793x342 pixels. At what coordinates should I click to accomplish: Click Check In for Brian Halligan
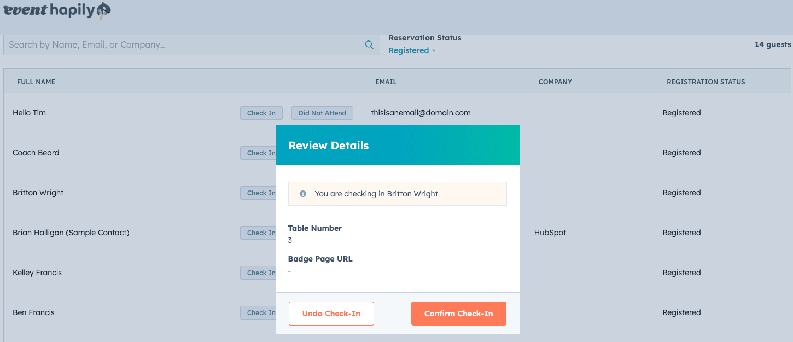point(258,233)
